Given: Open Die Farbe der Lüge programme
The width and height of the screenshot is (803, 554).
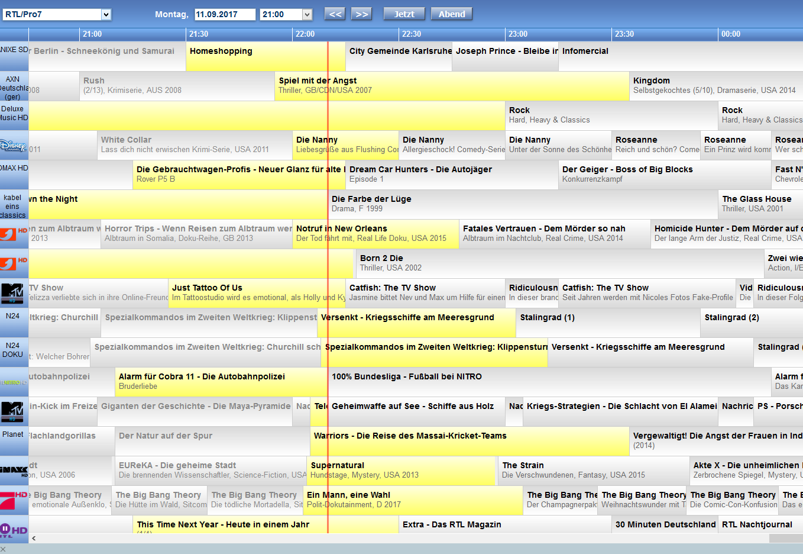Looking at the screenshot, I should click(x=523, y=204).
